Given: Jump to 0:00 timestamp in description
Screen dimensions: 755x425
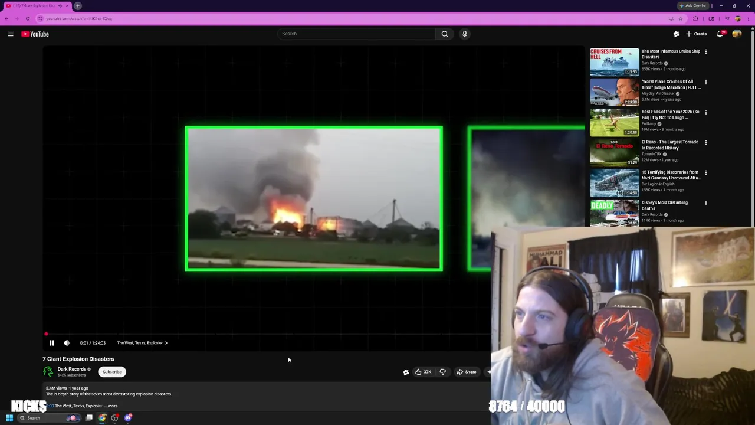Looking at the screenshot, I should 50,406.
